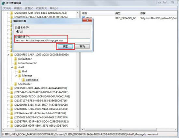The height and width of the screenshot is (138, 179).
Task: Select the default value icon in the right pane
Action: point(84,18)
